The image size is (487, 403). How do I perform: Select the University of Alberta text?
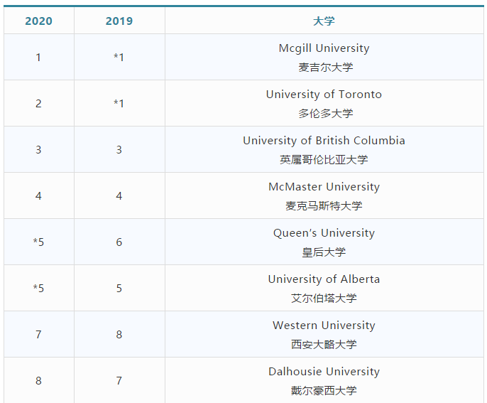(324, 279)
